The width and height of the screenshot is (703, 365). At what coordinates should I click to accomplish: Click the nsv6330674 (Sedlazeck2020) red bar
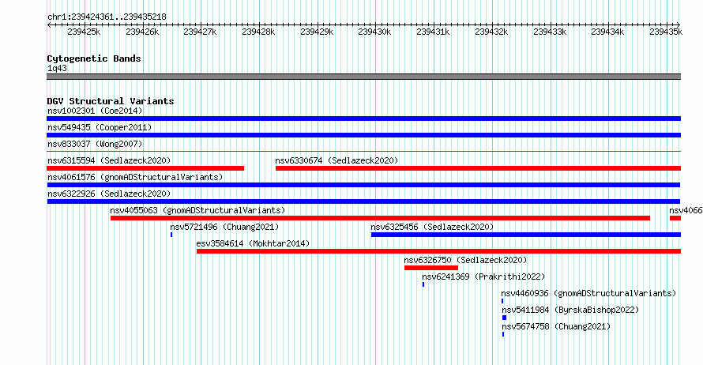(x=478, y=168)
